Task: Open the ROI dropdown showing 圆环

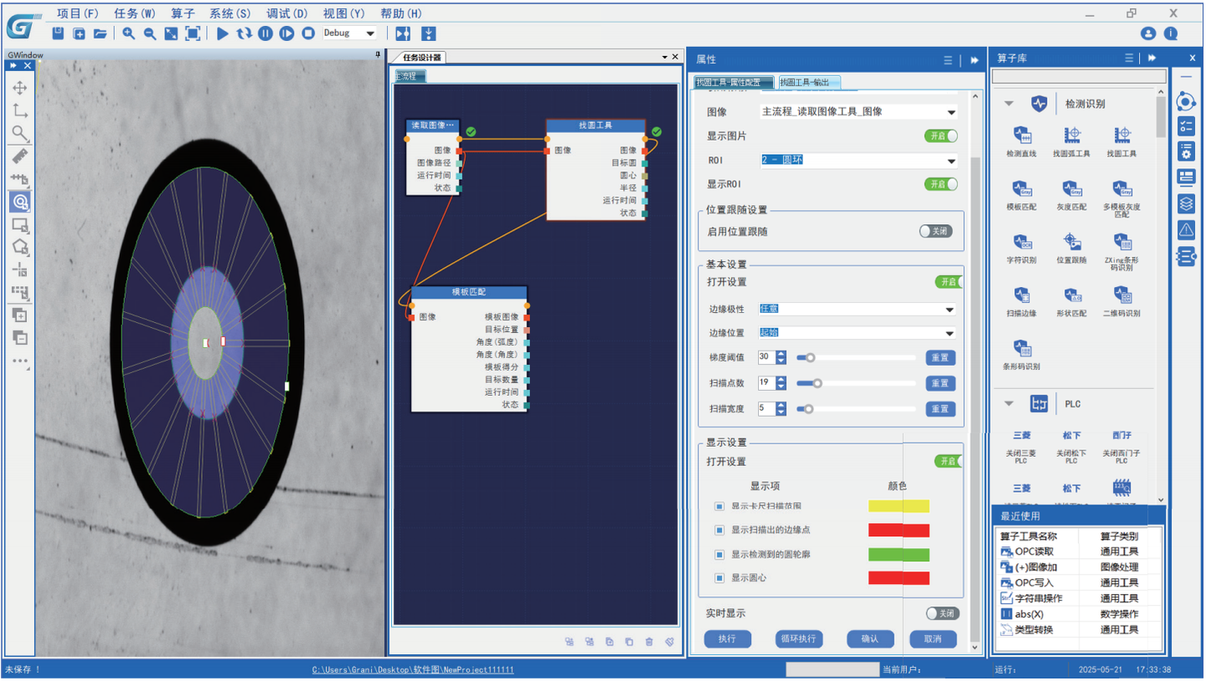Action: pyautogui.click(x=951, y=161)
